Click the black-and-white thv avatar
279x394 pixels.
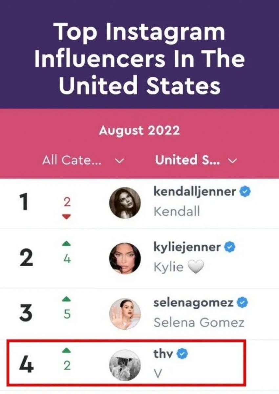125,365
